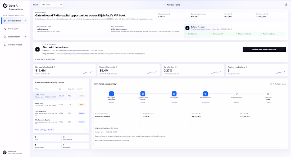Click the Idle capital detected sparkline
This screenshot has height=157, width=291.
(88, 73)
